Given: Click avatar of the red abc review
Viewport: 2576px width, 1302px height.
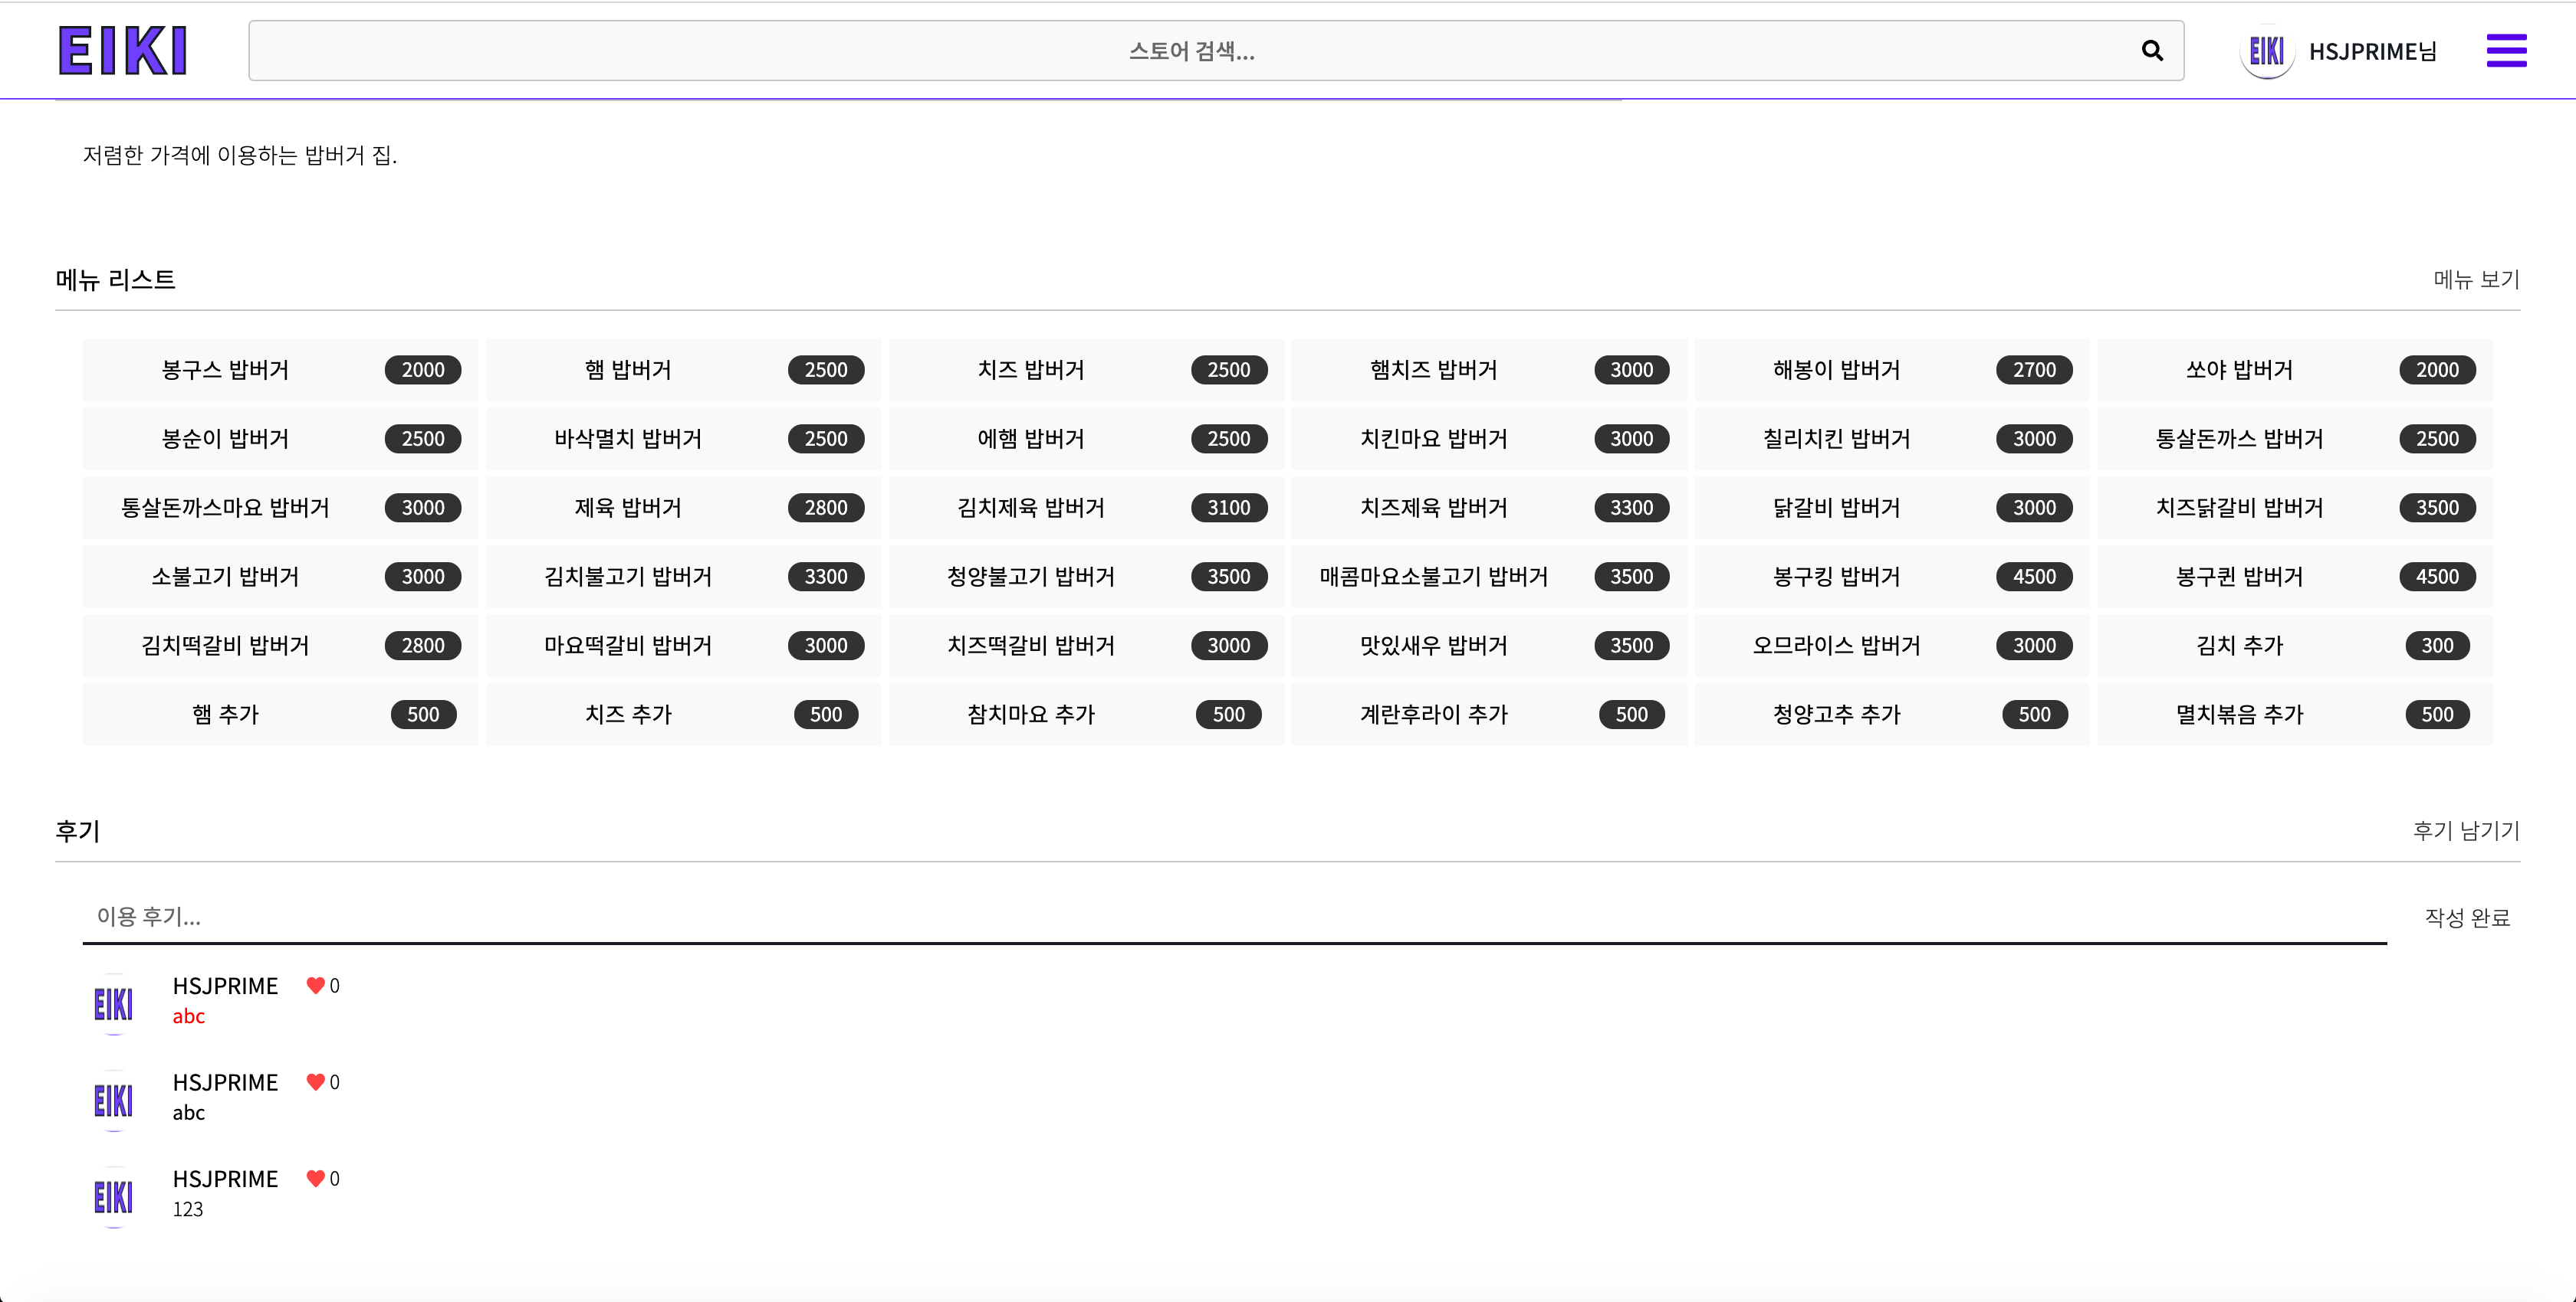Looking at the screenshot, I should point(114,1003).
